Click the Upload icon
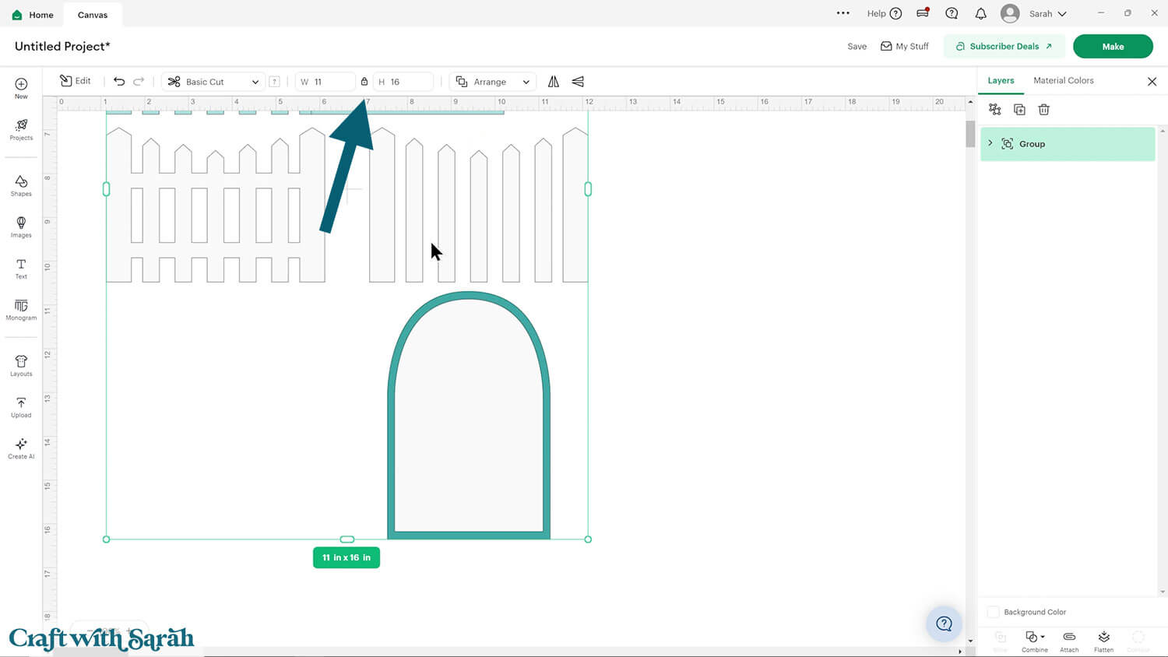The height and width of the screenshot is (657, 1168). [x=21, y=407]
